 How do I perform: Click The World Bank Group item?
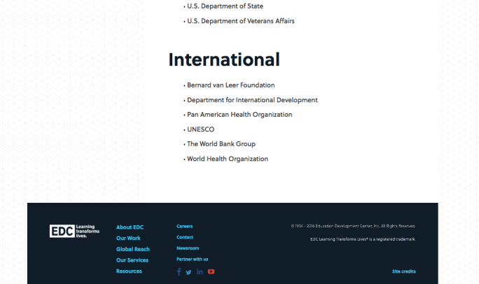[x=221, y=144]
